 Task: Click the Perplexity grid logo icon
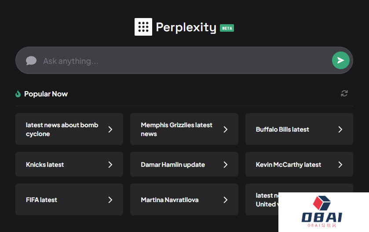coord(143,27)
